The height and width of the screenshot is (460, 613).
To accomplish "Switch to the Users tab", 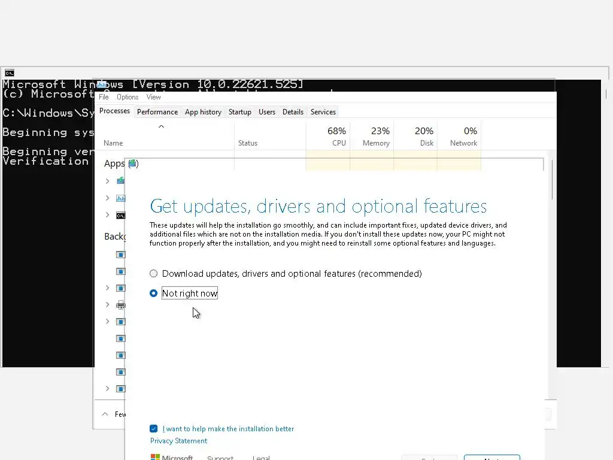I will tap(266, 112).
